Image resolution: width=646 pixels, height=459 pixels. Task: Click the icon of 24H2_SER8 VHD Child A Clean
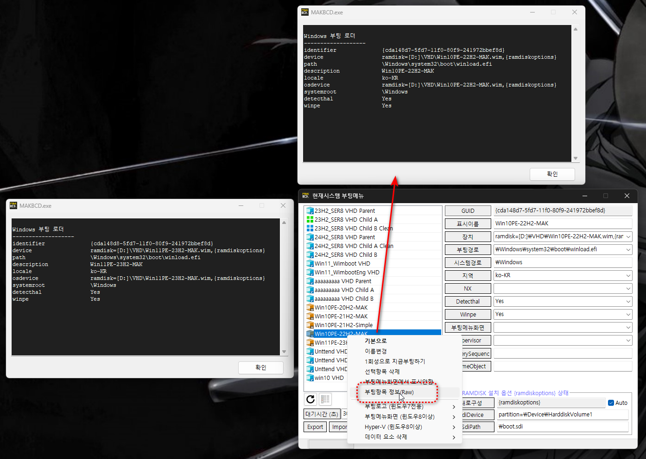310,246
